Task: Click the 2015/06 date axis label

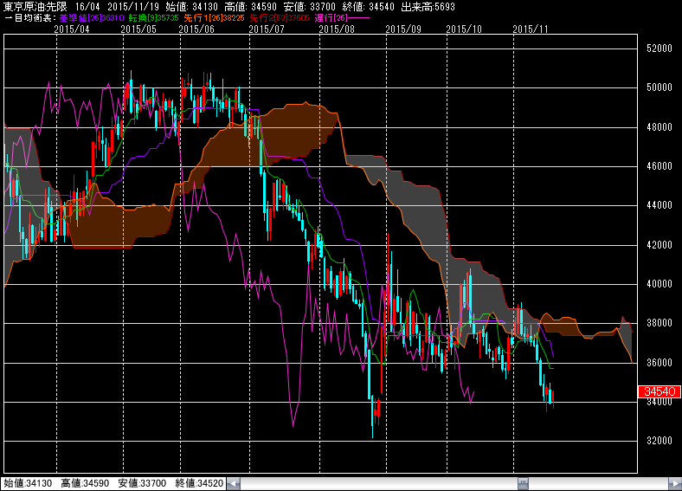Action: [196, 29]
